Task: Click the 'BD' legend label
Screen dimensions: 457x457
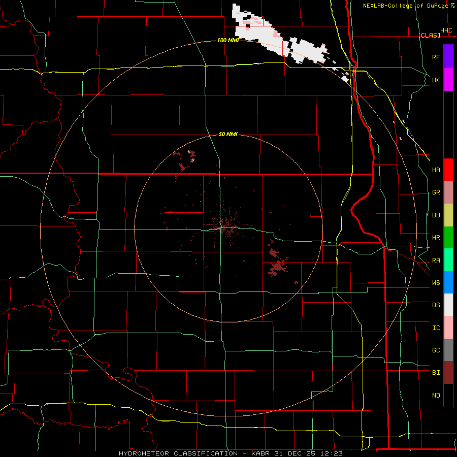Action: (x=436, y=215)
